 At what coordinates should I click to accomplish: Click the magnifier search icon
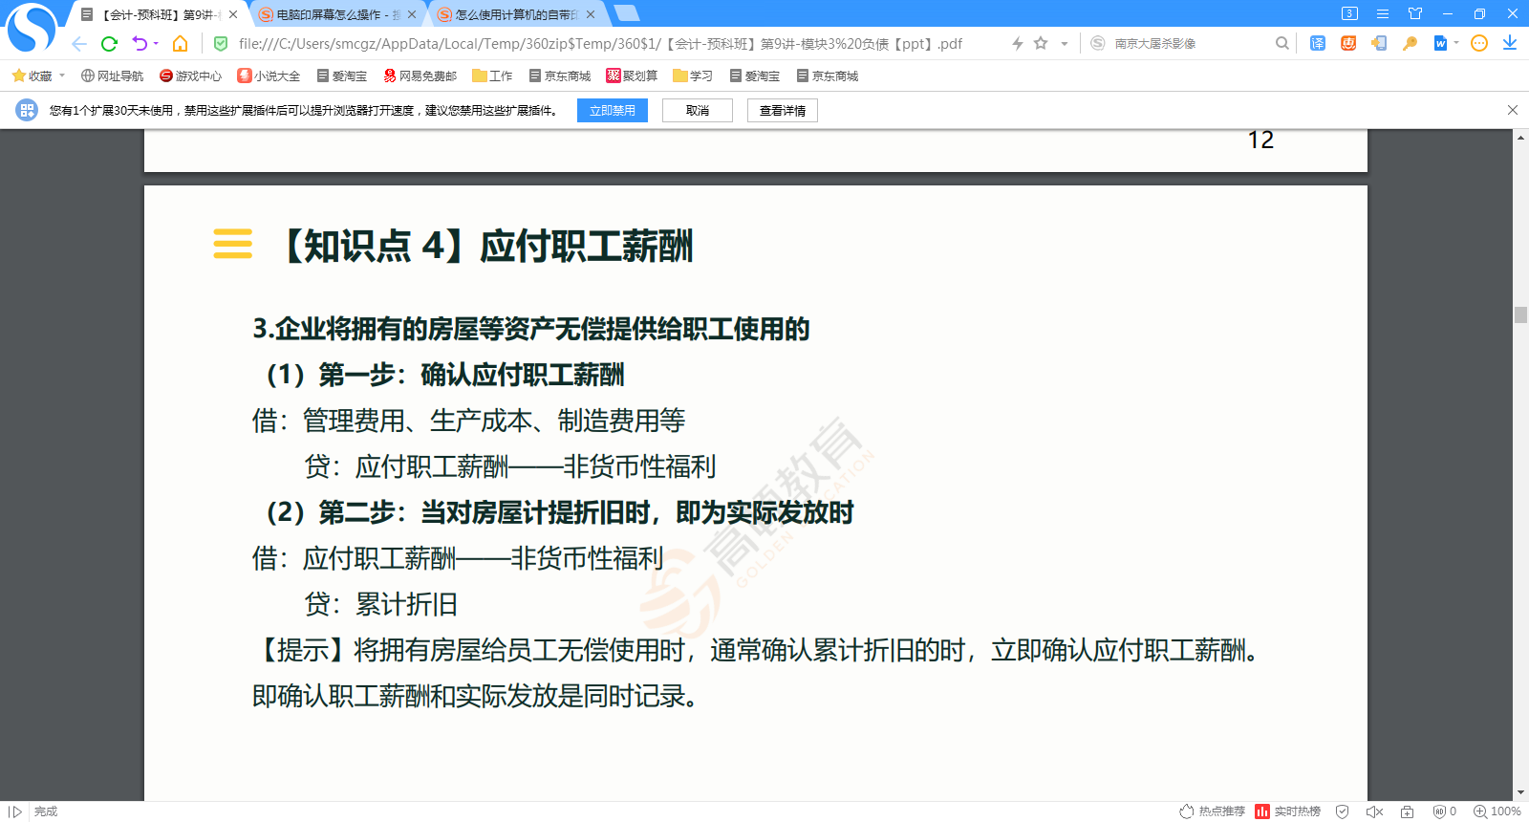point(1281,43)
